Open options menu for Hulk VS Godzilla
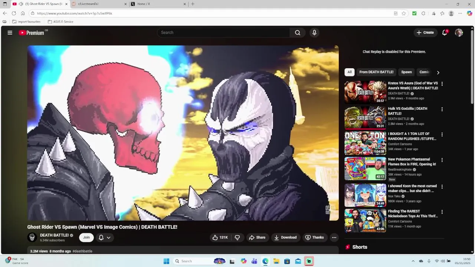 pyautogui.click(x=442, y=109)
